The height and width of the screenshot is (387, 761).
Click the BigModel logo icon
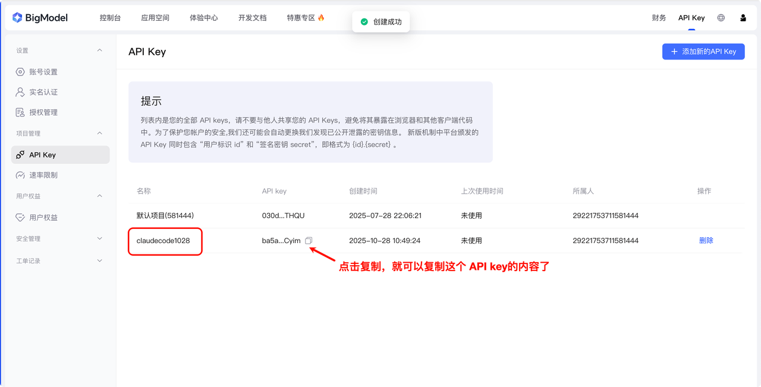17,18
